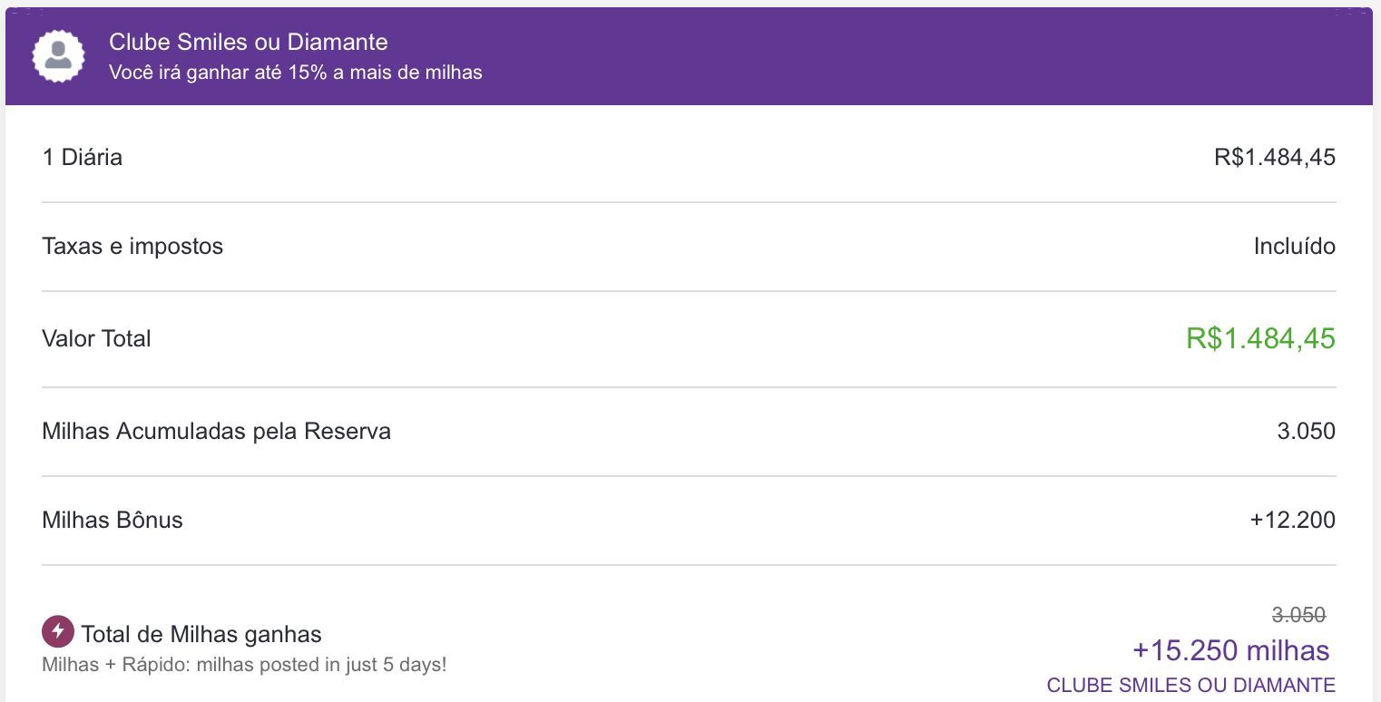The height and width of the screenshot is (702, 1381).
Task: Click the +12.200 bonus miles value
Action: tap(1292, 520)
